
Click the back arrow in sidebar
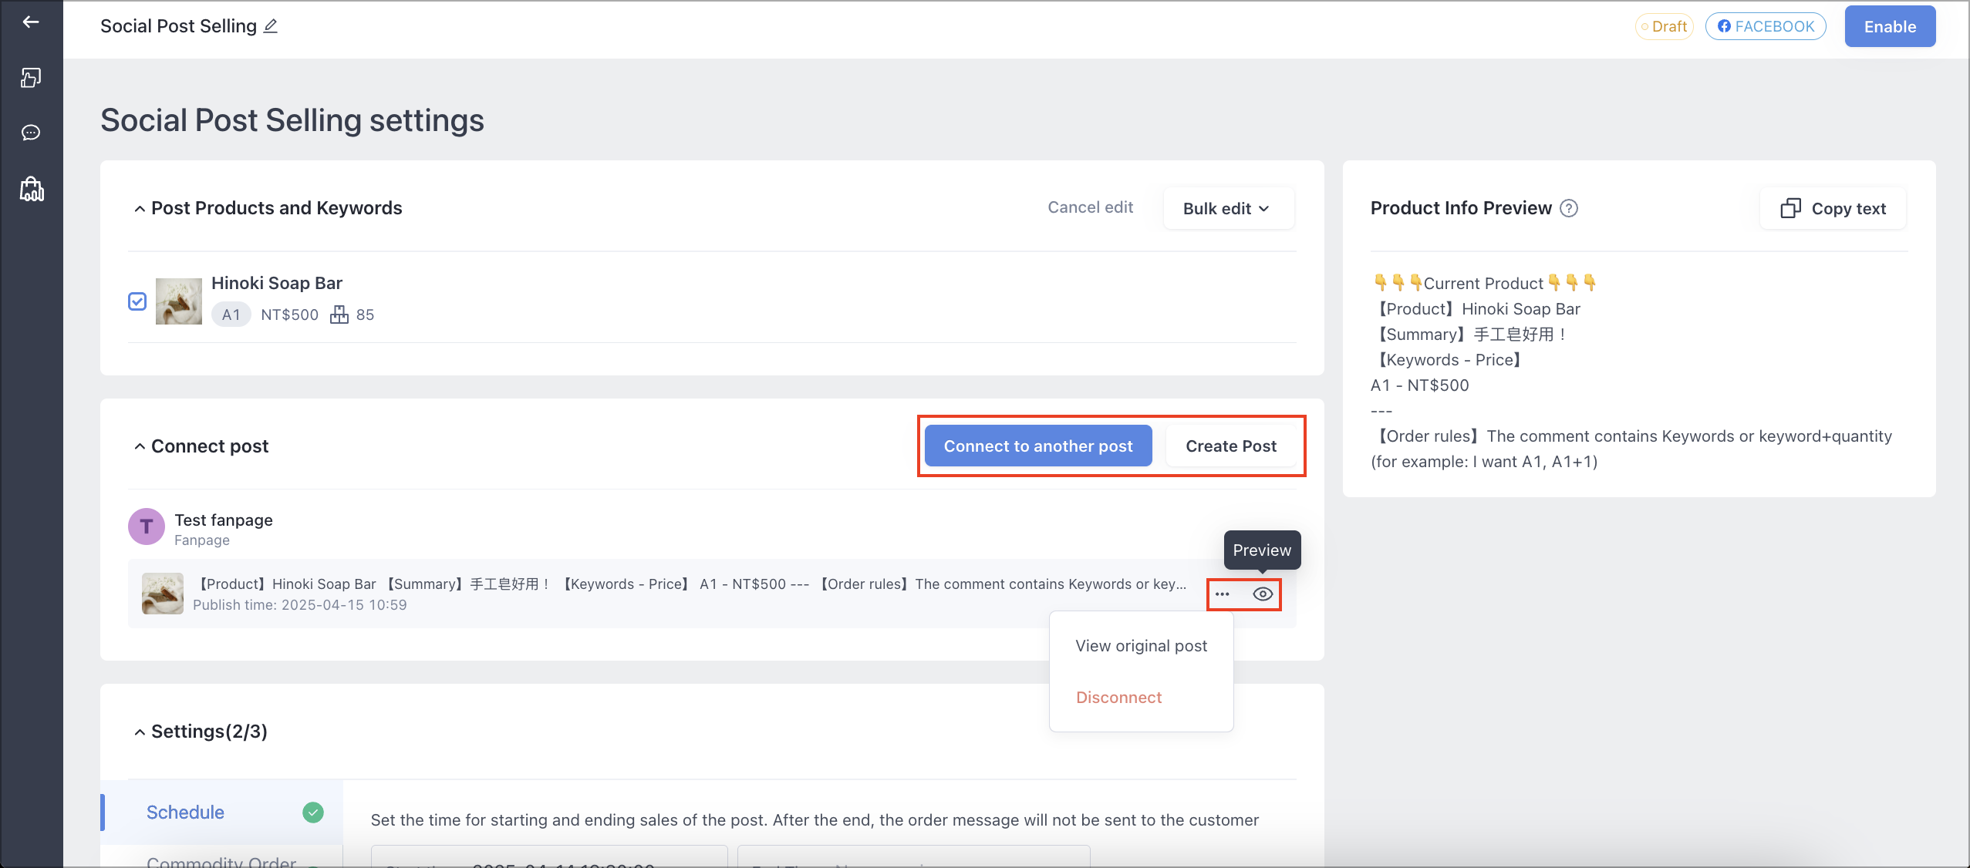pos(31,22)
